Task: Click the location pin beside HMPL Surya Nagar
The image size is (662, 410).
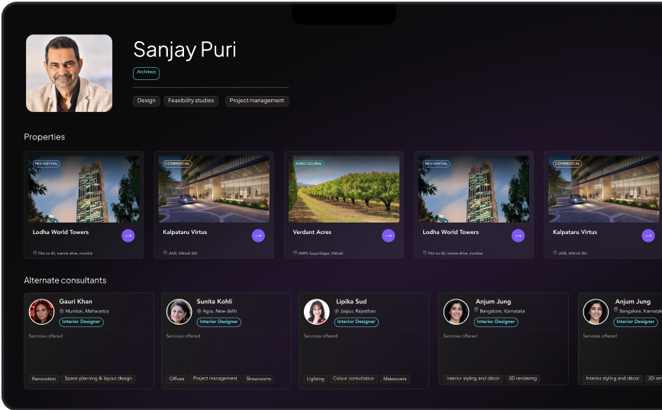Action: (x=295, y=252)
